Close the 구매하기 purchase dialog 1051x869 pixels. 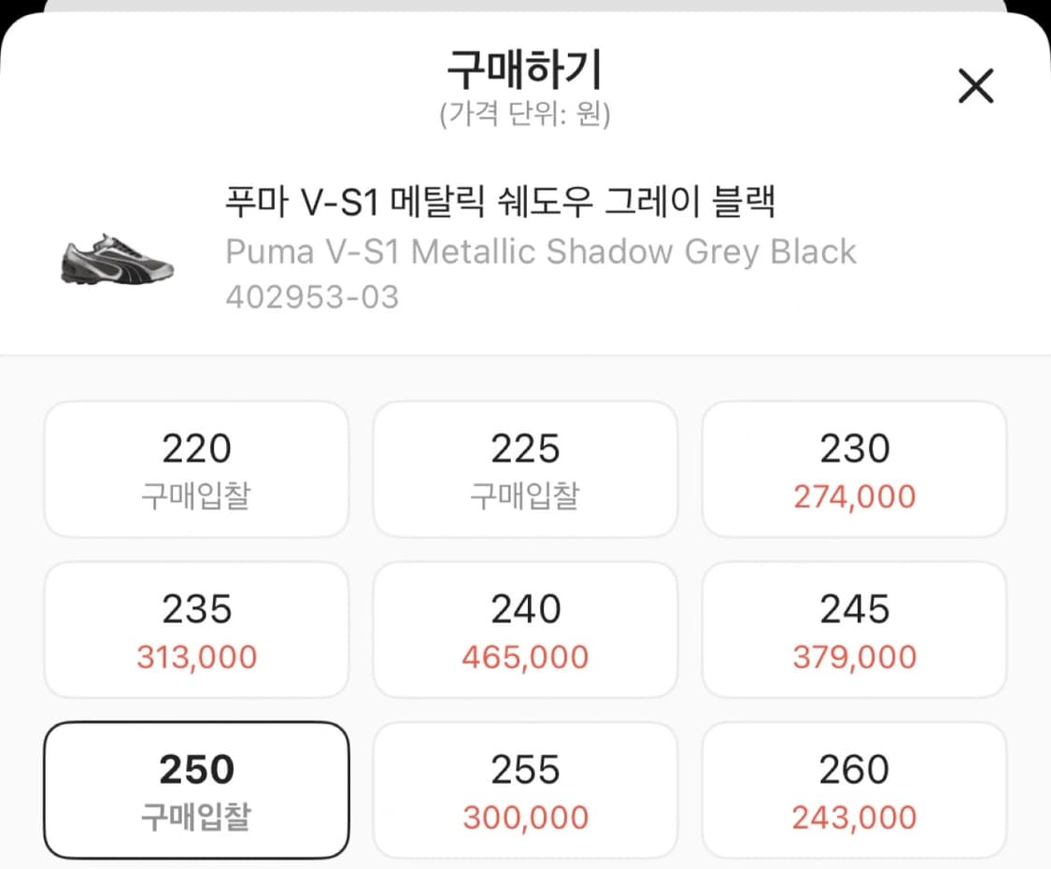coord(976,85)
